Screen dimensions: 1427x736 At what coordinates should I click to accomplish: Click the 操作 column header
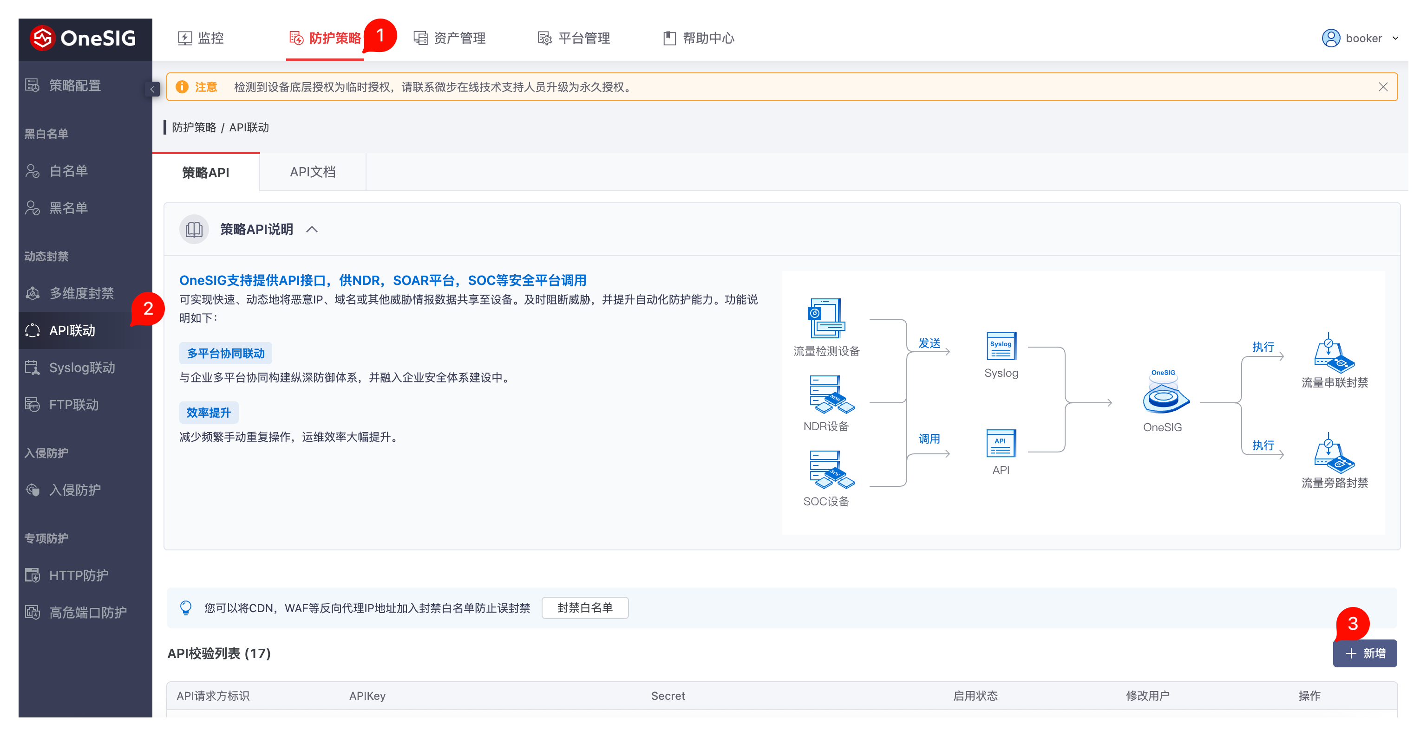(x=1309, y=695)
